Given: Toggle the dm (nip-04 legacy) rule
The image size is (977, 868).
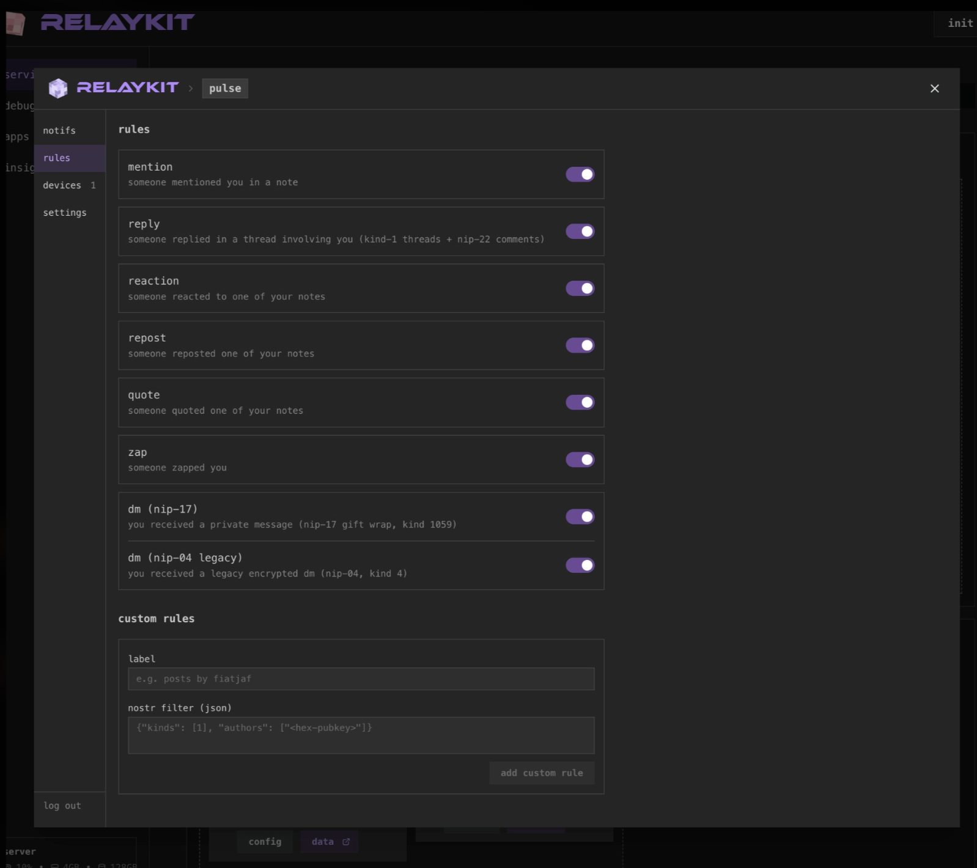Looking at the screenshot, I should point(580,565).
